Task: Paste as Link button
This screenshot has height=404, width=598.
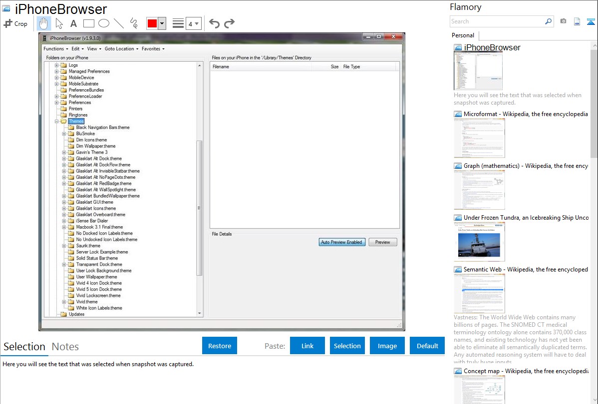Action: pyautogui.click(x=307, y=346)
